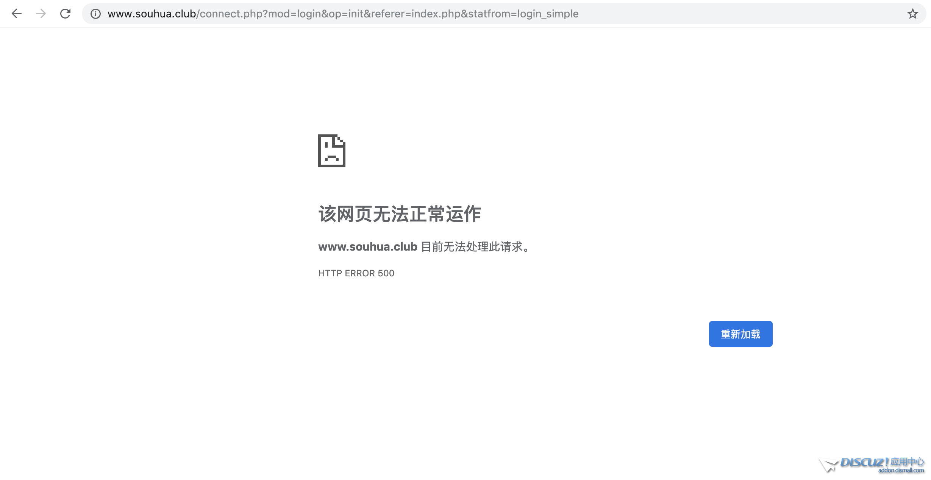Click the addon.dismall.com watermark link

901,471
